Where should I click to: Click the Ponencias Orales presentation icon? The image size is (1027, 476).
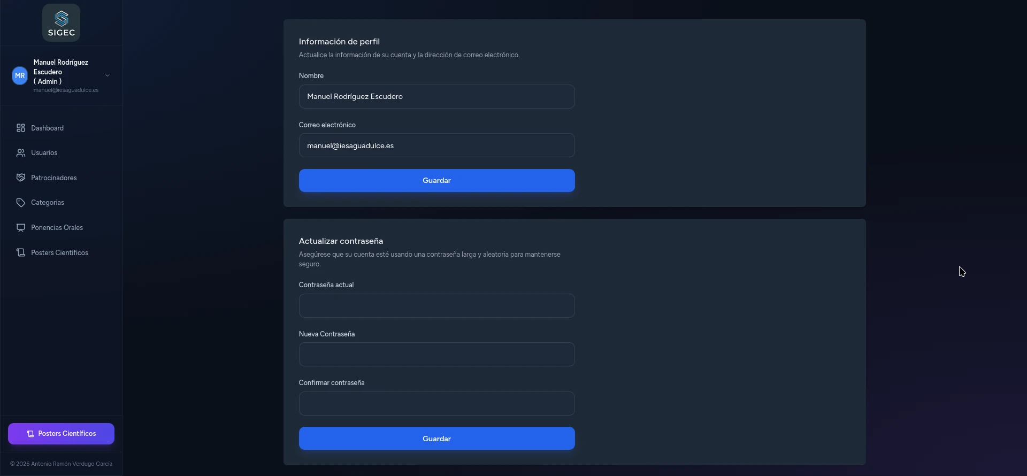(x=21, y=228)
